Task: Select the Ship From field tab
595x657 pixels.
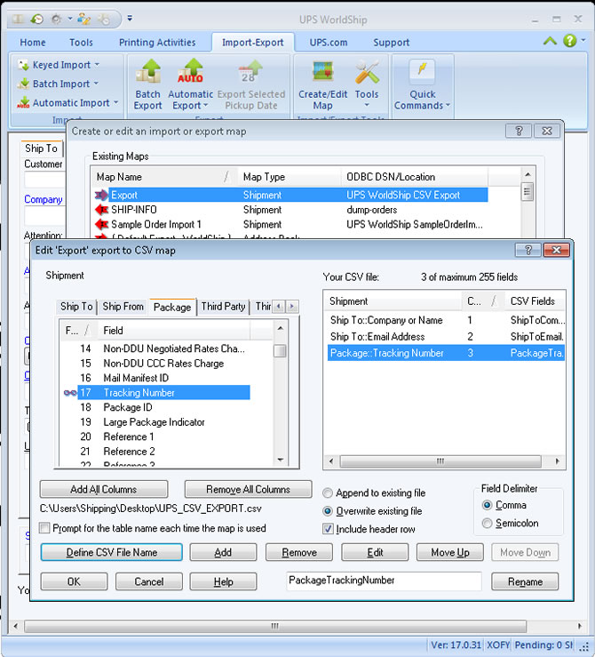Action: pos(123,307)
